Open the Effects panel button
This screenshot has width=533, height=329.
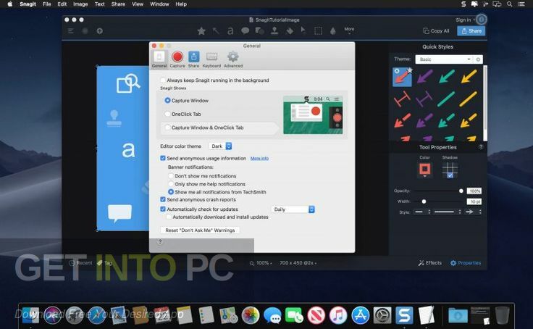[x=430, y=263]
